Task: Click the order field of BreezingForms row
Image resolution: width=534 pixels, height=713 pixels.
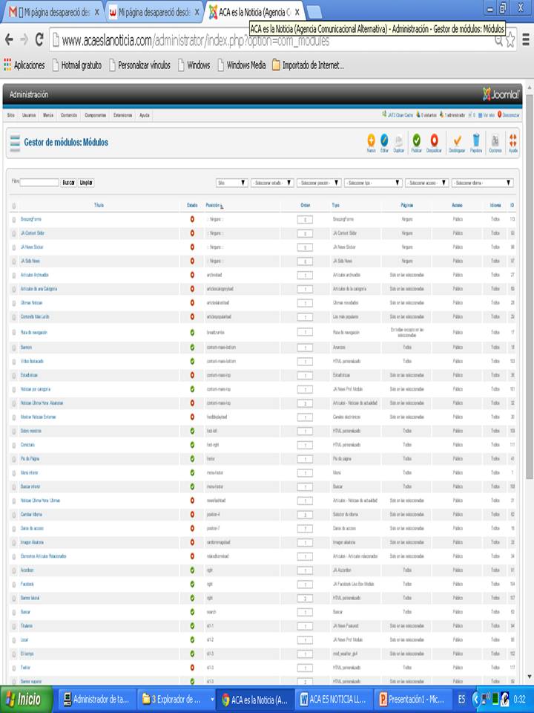Action: tap(305, 220)
